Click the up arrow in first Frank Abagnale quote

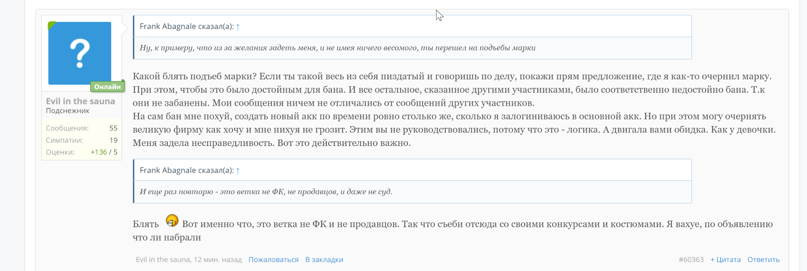pos(238,27)
